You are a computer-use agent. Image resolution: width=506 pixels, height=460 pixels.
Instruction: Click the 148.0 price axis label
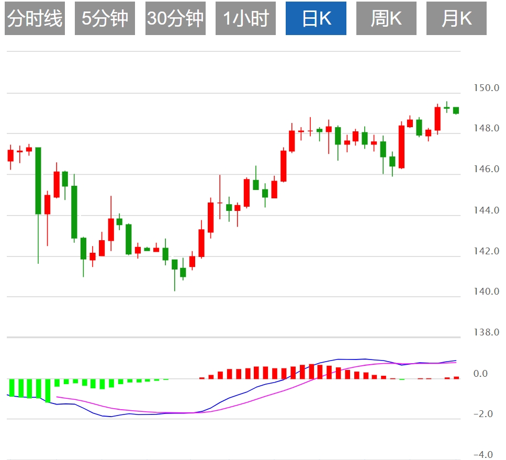pos(486,128)
